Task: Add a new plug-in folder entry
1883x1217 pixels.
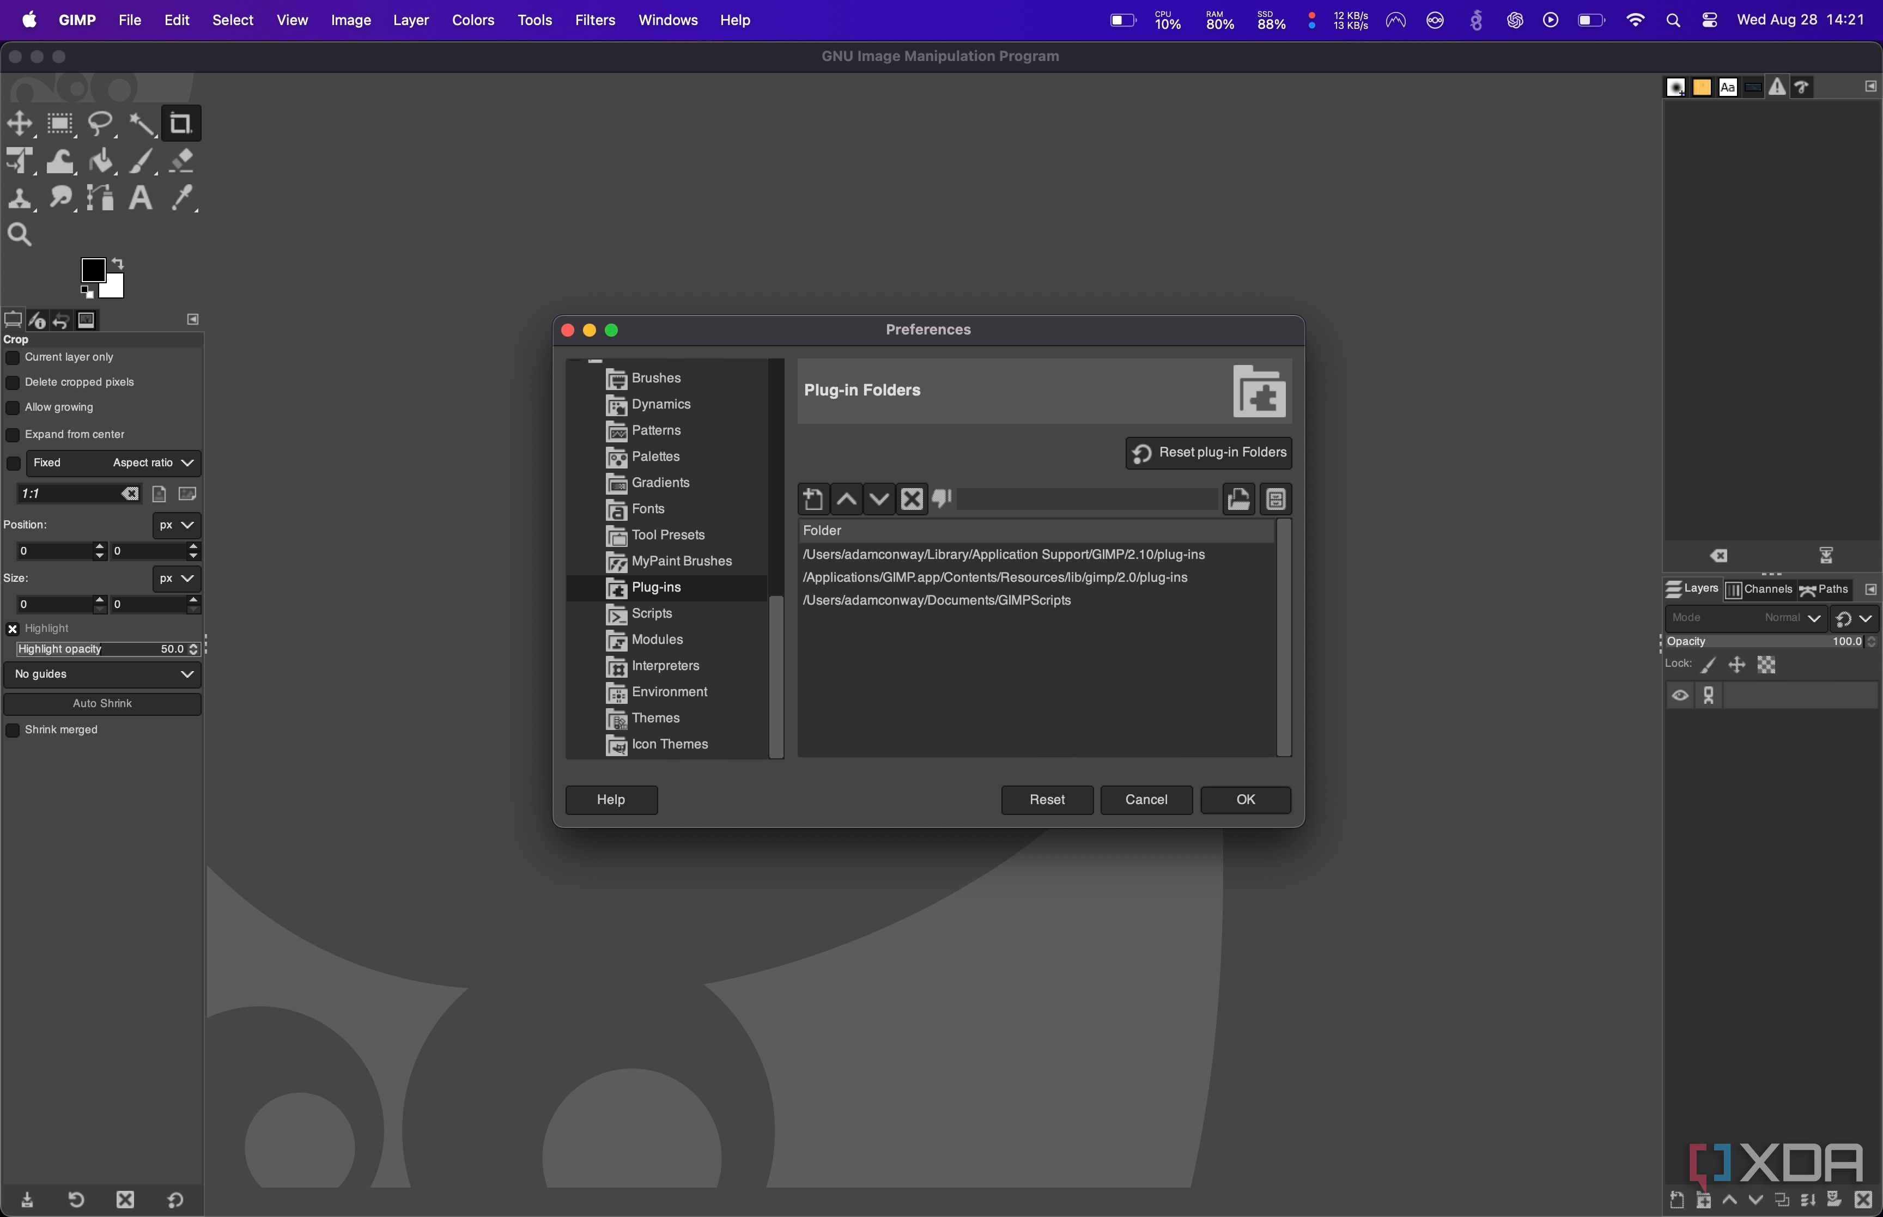Action: [814, 498]
